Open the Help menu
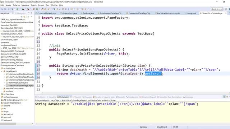Screen dimensions: 230x129 pyautogui.click(x=61, y=5)
